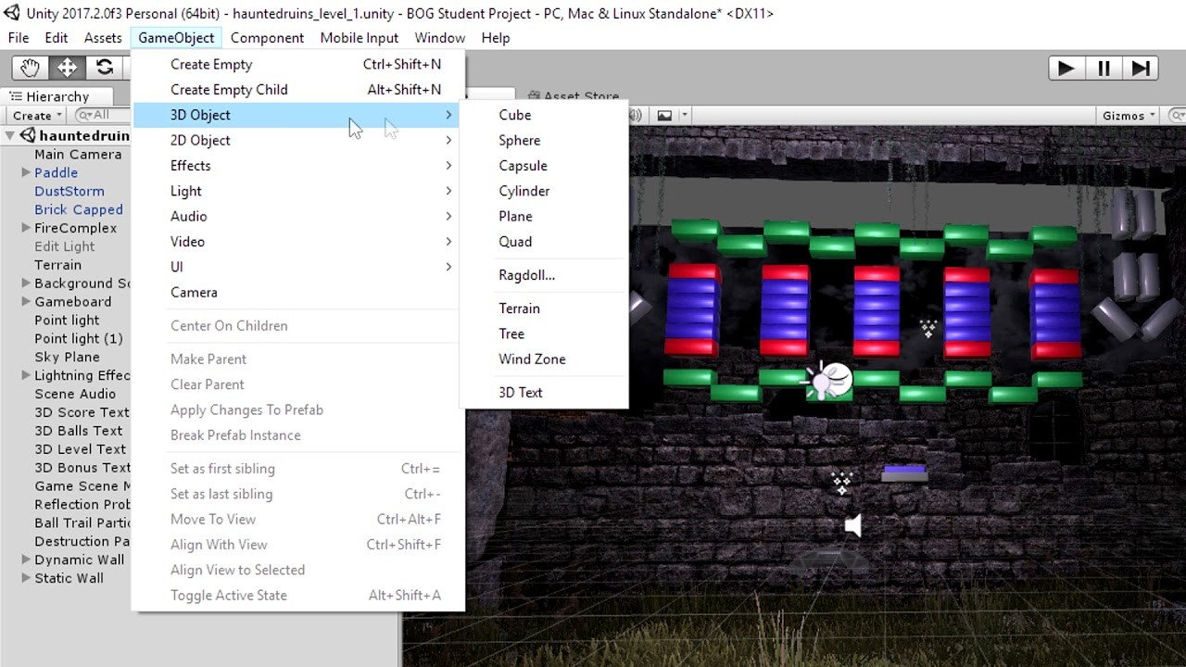Expand the Paddle object
This screenshot has height=667, width=1186.
(26, 172)
